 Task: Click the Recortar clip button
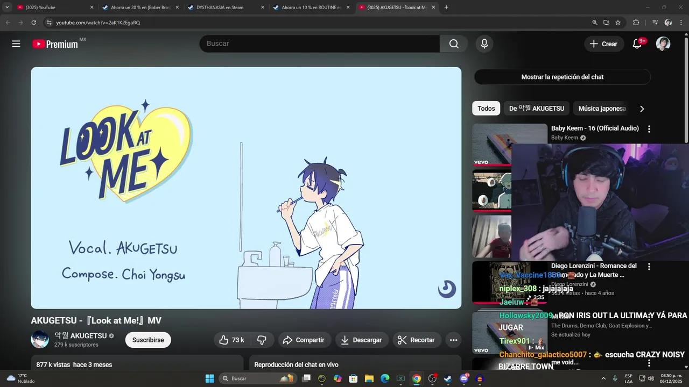[416, 340]
